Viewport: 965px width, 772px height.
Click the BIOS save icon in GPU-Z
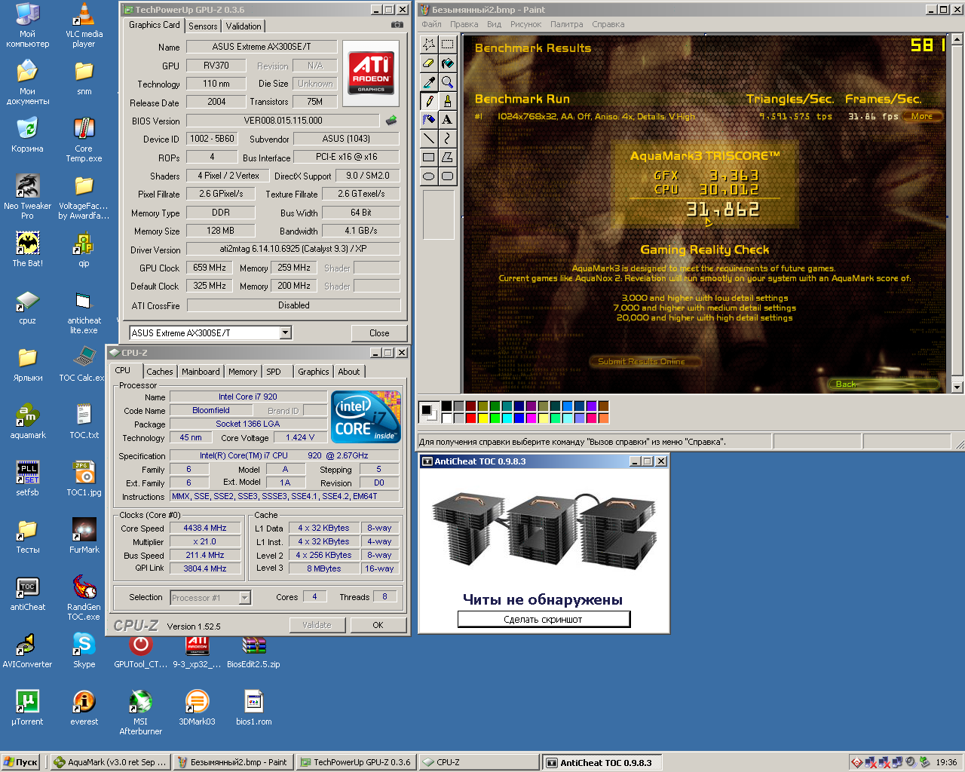[x=391, y=120]
